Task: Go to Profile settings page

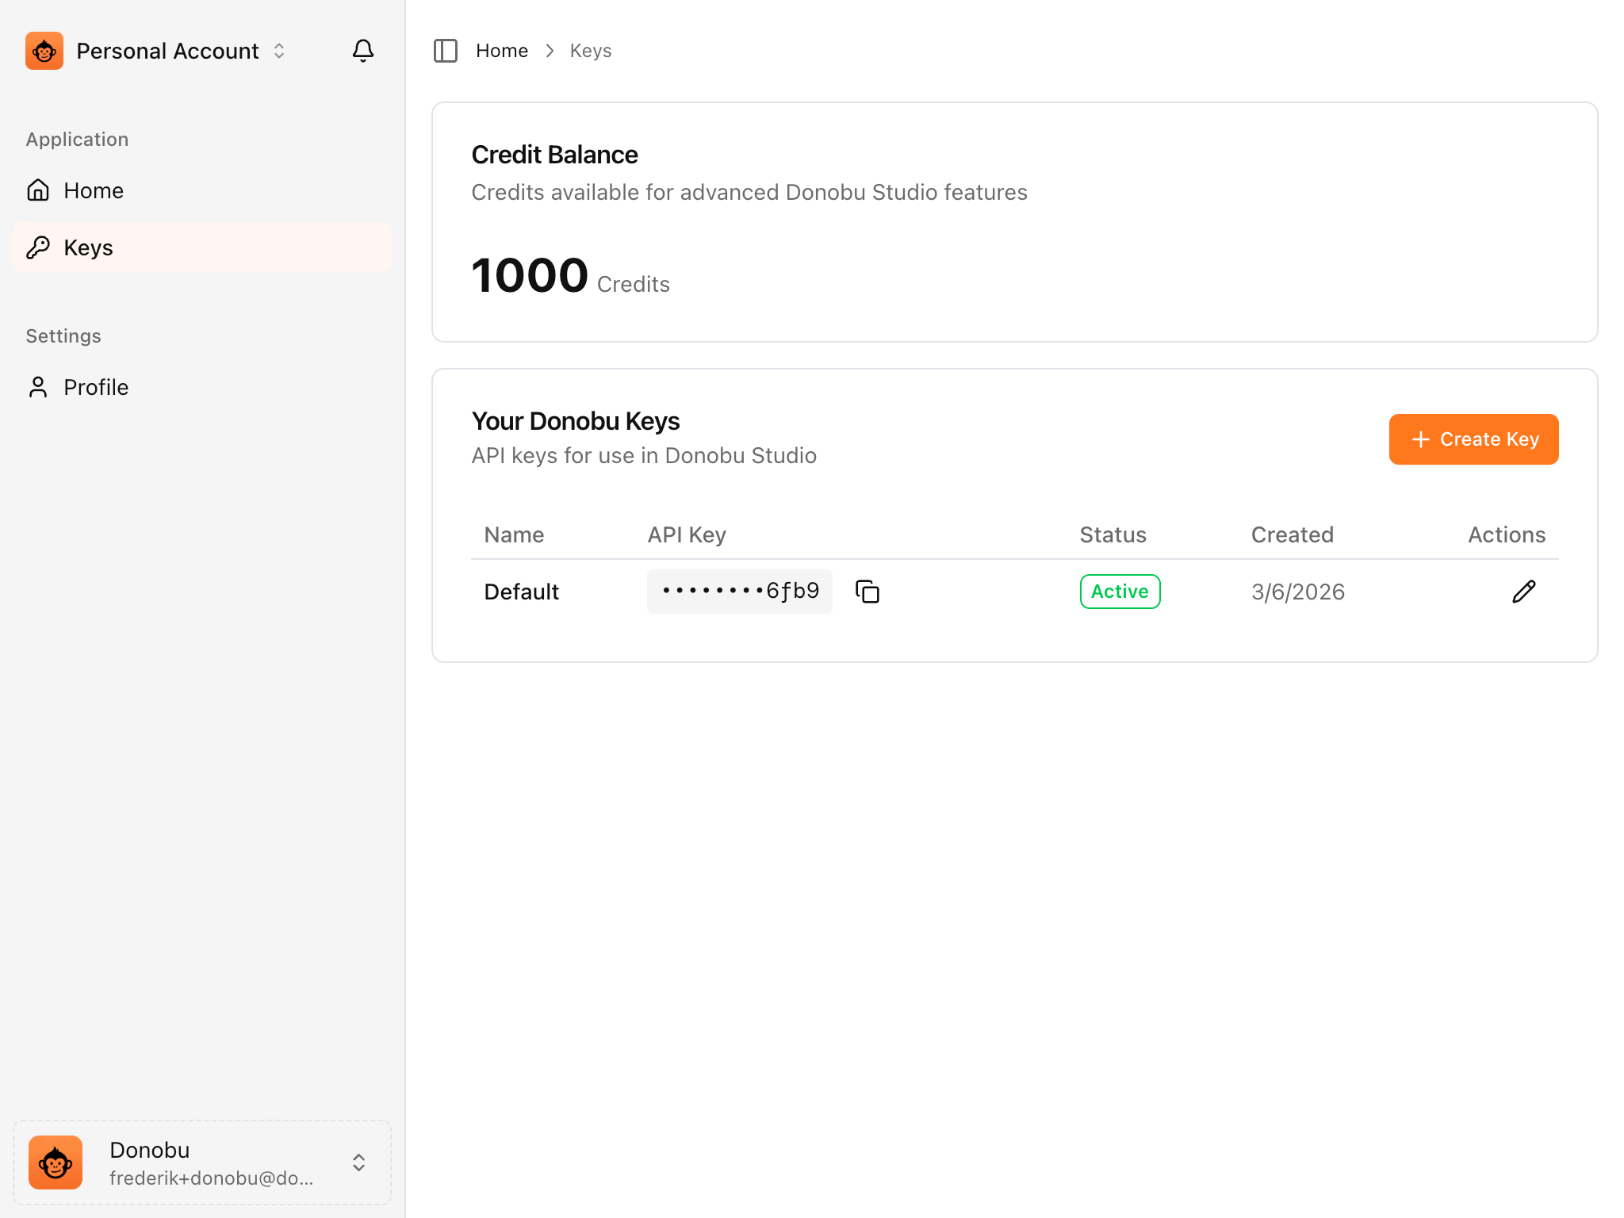Action: pyautogui.click(x=96, y=387)
